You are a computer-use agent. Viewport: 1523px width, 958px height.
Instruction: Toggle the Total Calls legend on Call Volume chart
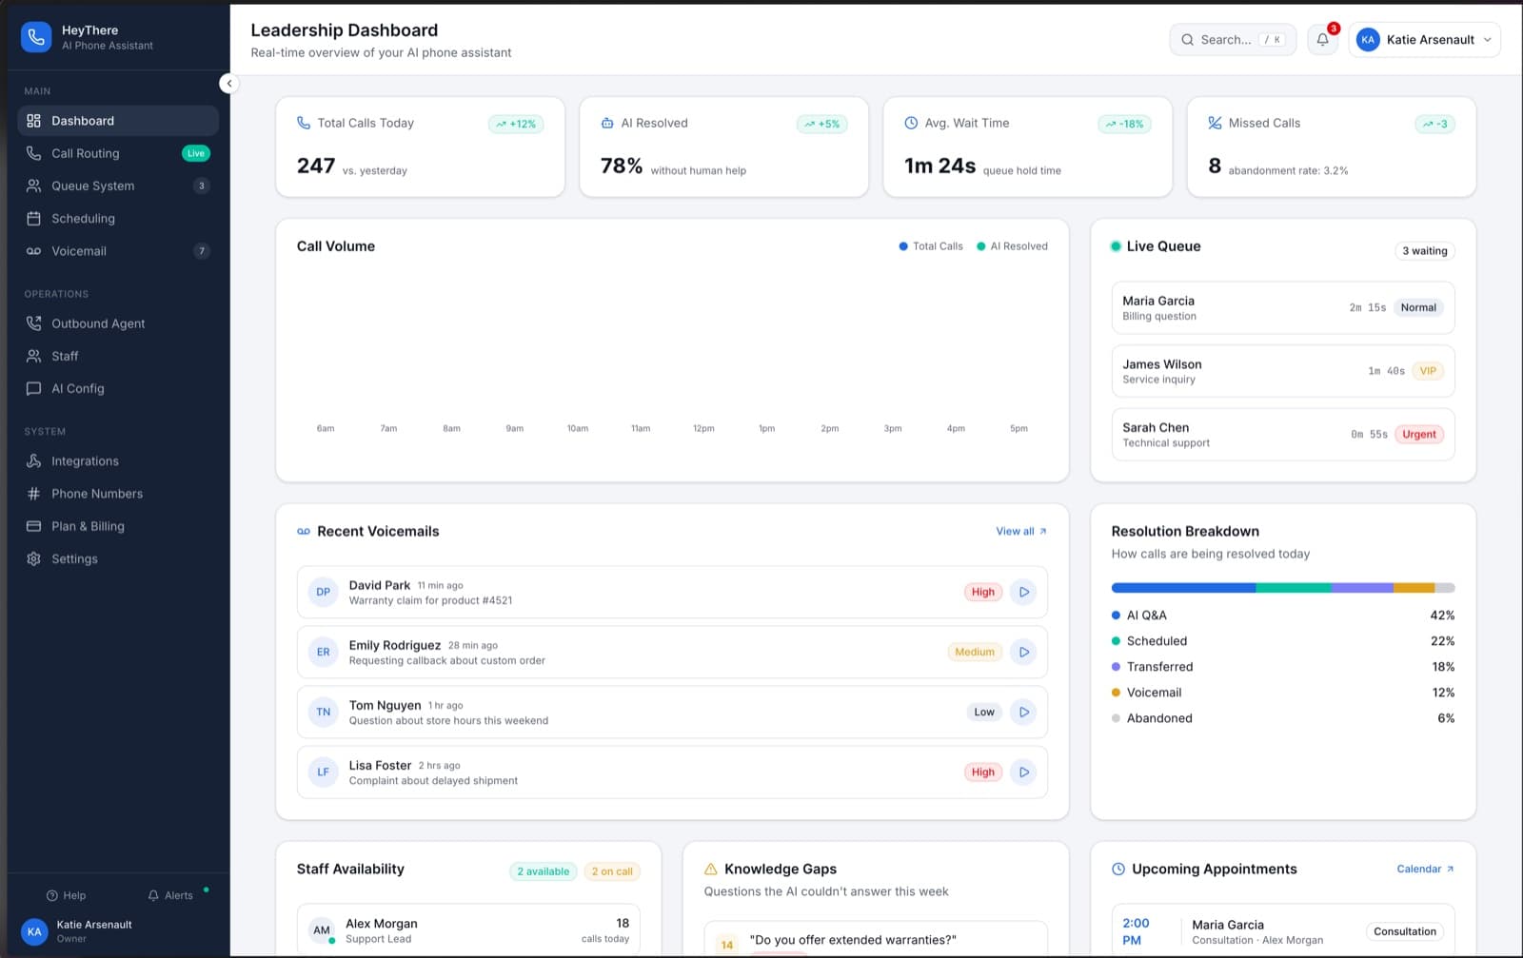pos(930,245)
